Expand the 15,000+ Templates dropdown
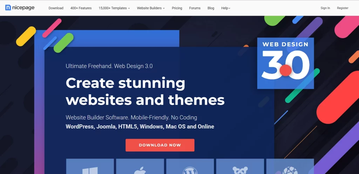The height and width of the screenshot is (174, 359). click(x=114, y=8)
